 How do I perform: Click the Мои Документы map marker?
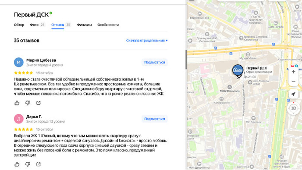click(199, 164)
